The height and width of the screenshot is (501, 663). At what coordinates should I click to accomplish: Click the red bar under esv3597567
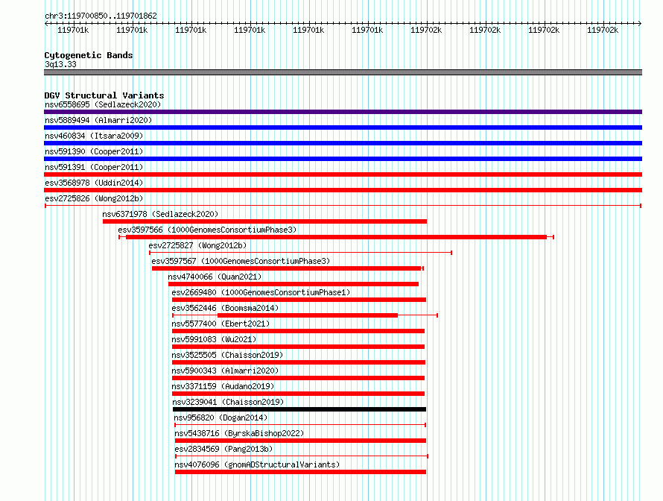(x=287, y=268)
